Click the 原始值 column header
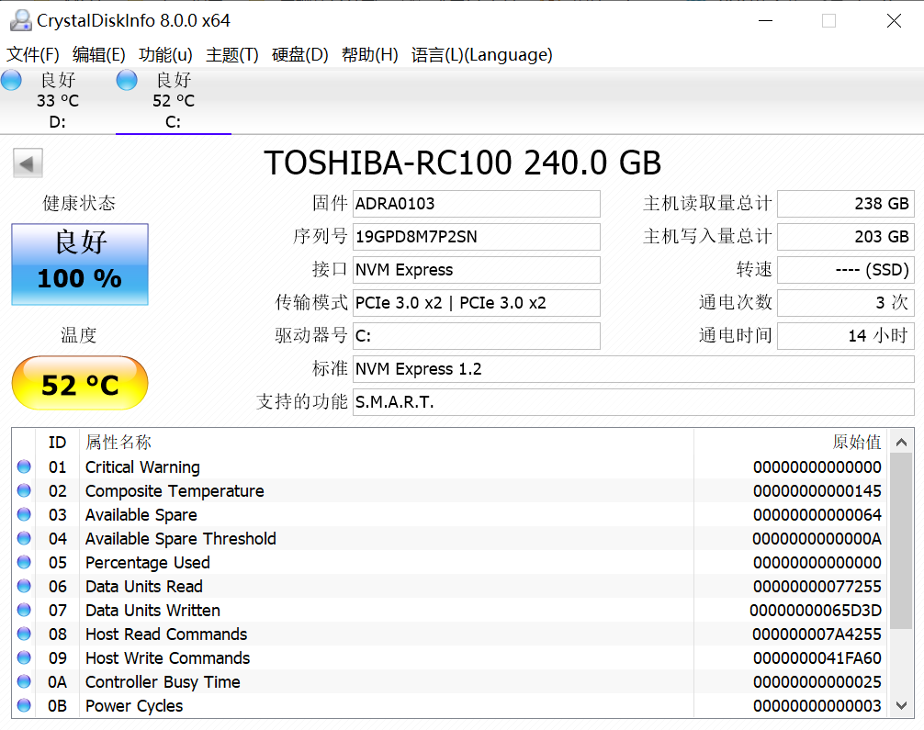 click(791, 443)
